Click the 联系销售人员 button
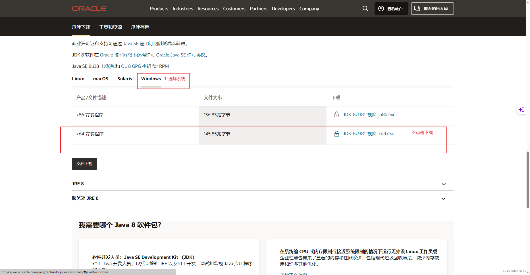 pyautogui.click(x=432, y=9)
